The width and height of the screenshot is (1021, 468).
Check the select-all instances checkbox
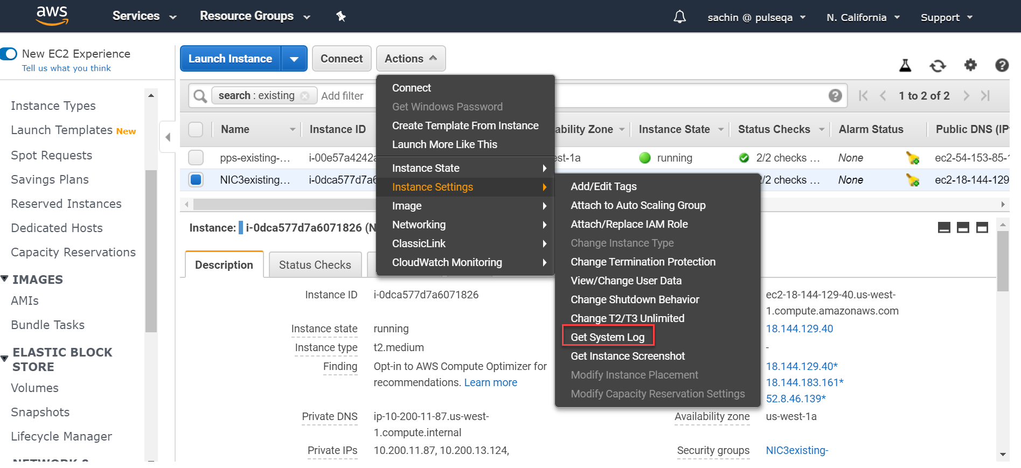click(x=196, y=129)
